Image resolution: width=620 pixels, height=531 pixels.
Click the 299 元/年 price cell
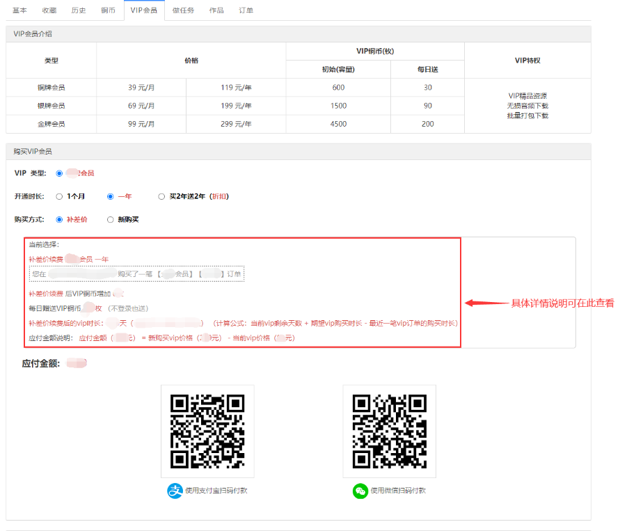pyautogui.click(x=236, y=124)
